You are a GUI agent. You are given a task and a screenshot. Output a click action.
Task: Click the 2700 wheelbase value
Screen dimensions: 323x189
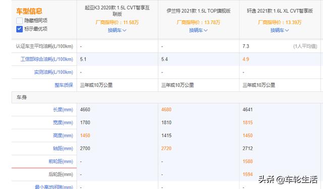click(x=85, y=148)
